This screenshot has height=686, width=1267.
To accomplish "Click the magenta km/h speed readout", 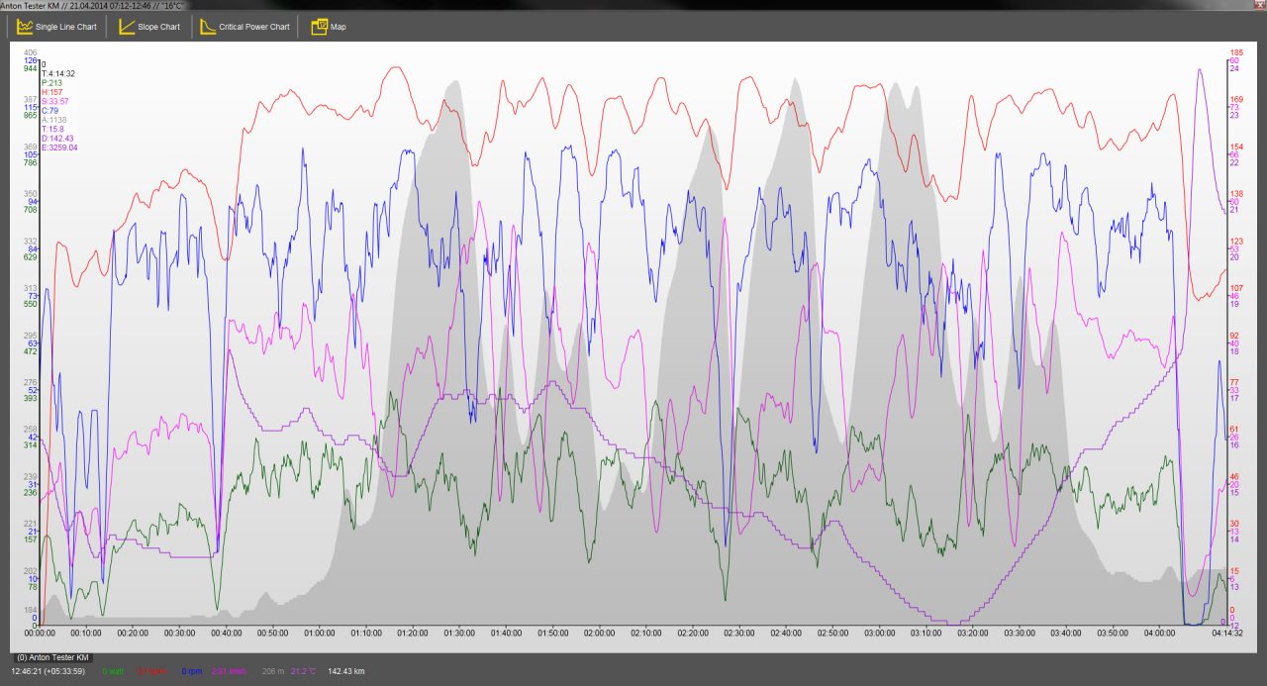I will point(228,672).
